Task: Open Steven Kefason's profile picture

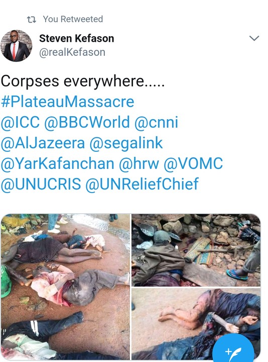Action: pyautogui.click(x=16, y=46)
